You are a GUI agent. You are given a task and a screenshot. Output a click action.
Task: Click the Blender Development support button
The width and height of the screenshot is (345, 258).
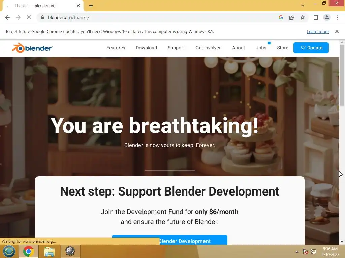[169, 240]
